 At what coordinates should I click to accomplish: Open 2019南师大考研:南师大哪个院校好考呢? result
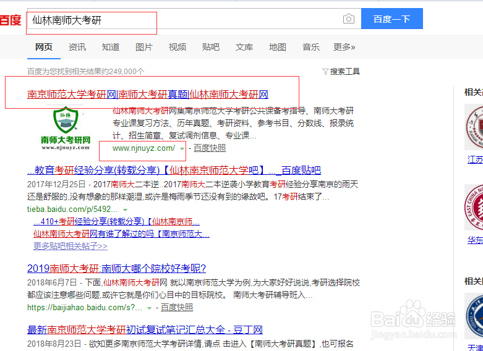(x=116, y=268)
